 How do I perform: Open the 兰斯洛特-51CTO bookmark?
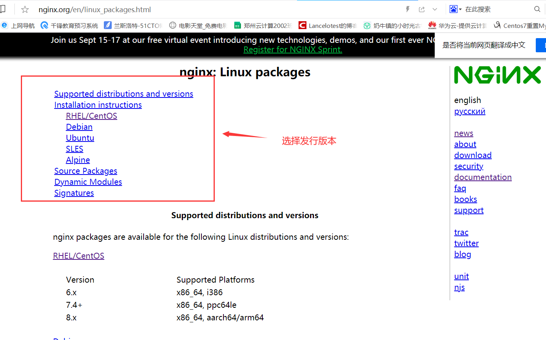coord(133,26)
